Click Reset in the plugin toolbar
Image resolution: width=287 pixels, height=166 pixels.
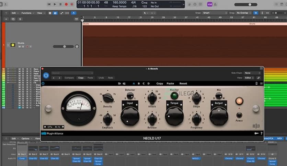[183, 83]
